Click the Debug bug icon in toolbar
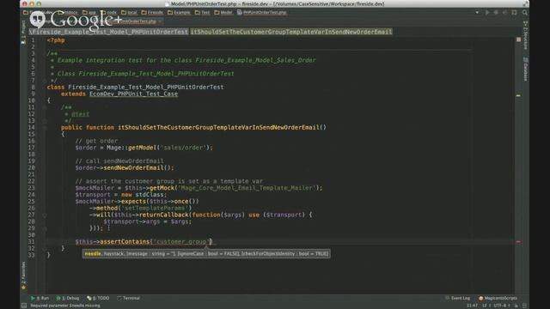The height and width of the screenshot is (309, 550). point(496,13)
